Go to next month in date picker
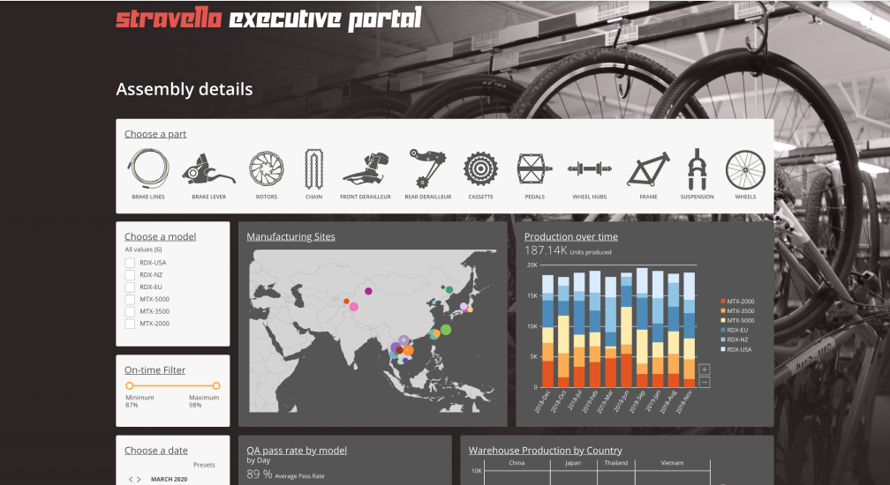The height and width of the screenshot is (485, 890). (x=139, y=480)
